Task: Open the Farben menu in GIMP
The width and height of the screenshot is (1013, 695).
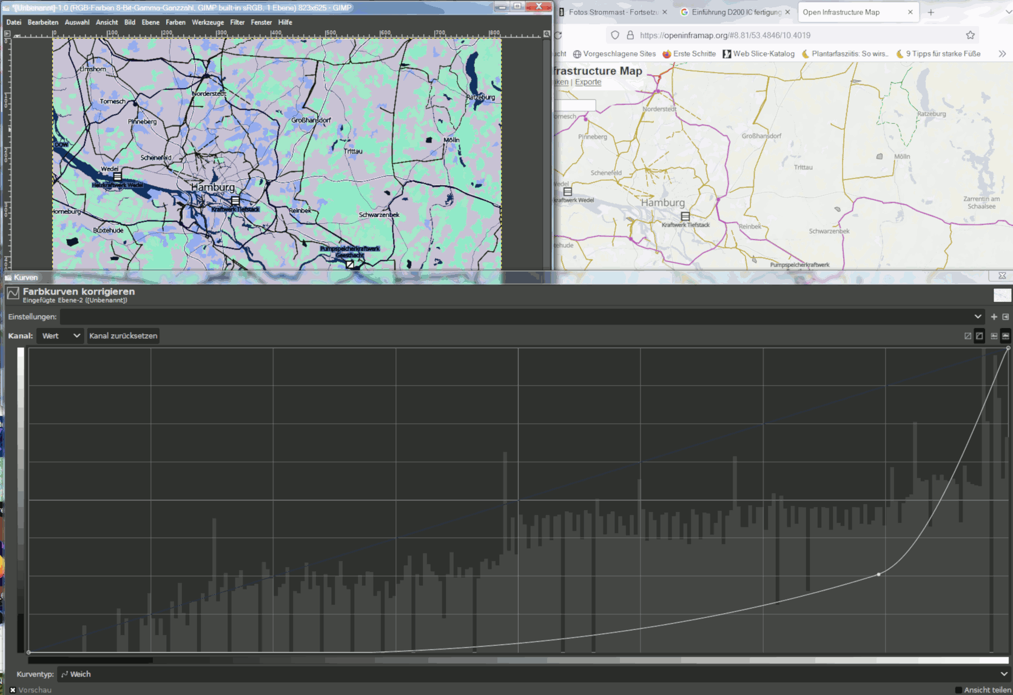Action: (x=175, y=22)
